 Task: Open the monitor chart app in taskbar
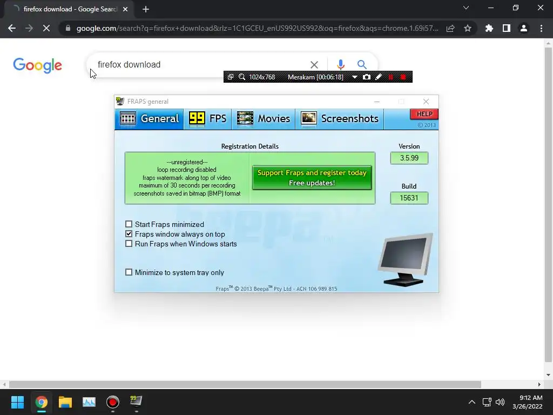[89, 401]
